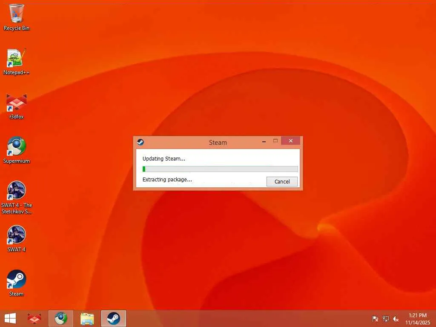Open the network tray icon
Screen dimensions: 436x327
click(x=386, y=318)
